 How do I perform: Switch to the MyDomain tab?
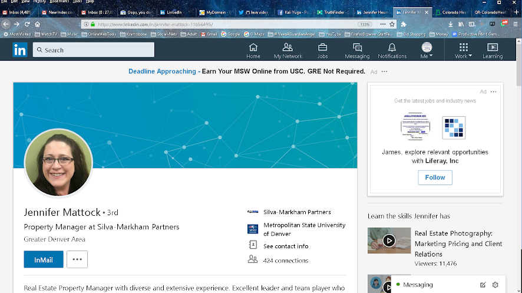(x=216, y=12)
